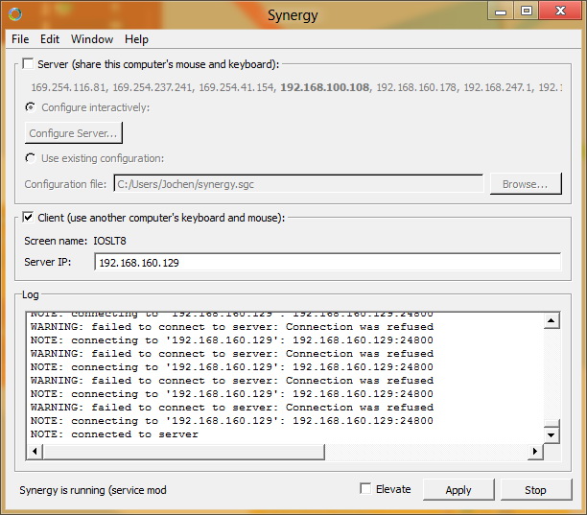Click the Synergy app icon in title bar
The image size is (587, 515).
click(12, 13)
